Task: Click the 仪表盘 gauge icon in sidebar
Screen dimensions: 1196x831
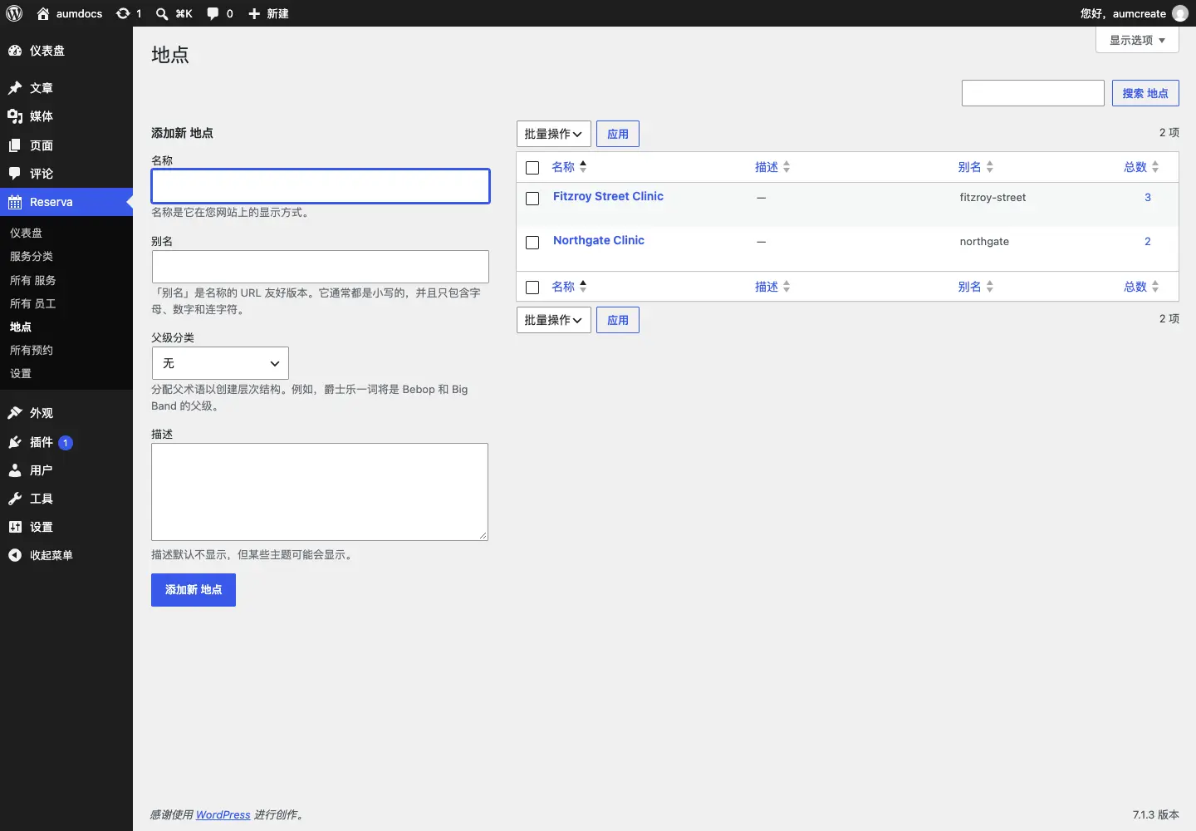Action: 15,51
